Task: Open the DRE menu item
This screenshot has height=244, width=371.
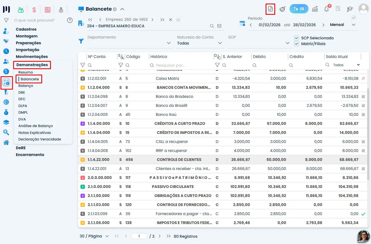Action: (x=22, y=92)
